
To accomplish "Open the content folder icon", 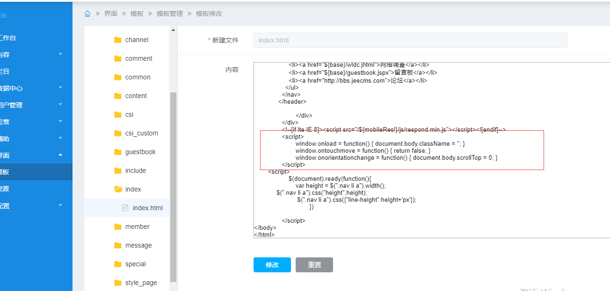I will tap(118, 96).
